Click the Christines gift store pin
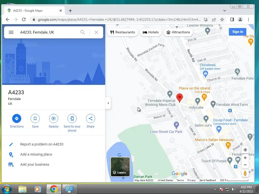 [205, 74]
